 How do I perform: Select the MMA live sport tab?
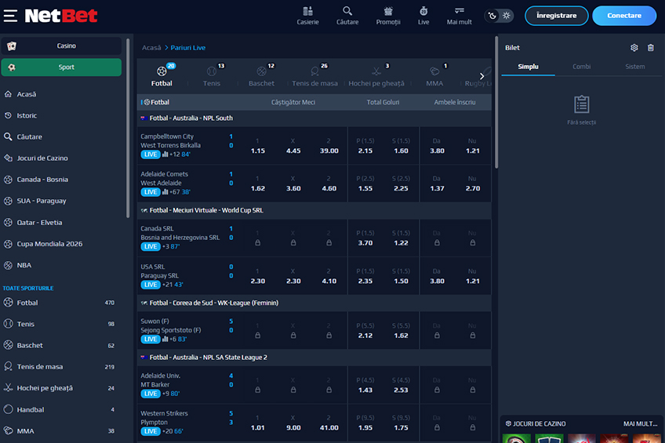[434, 75]
